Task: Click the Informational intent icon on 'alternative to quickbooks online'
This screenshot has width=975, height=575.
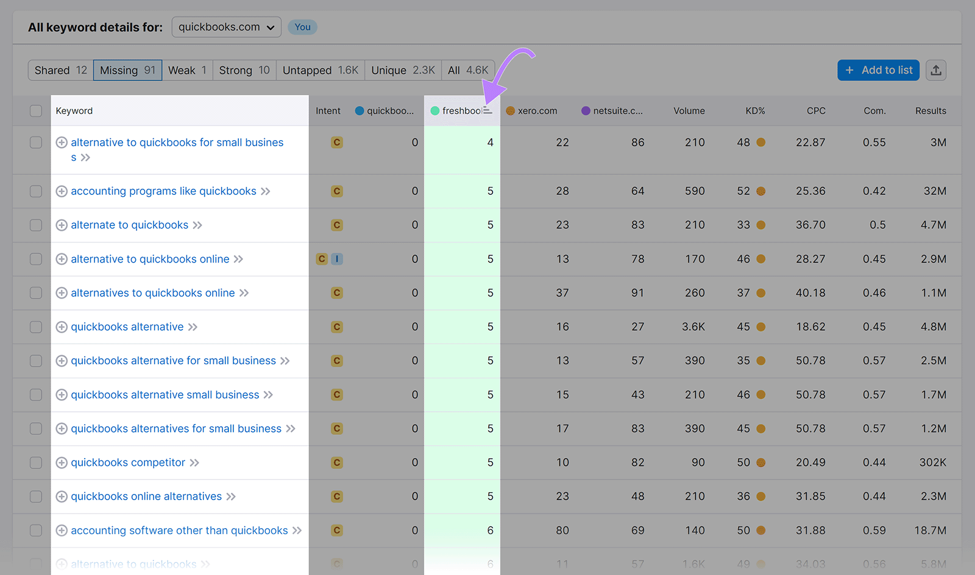Action: pos(337,259)
